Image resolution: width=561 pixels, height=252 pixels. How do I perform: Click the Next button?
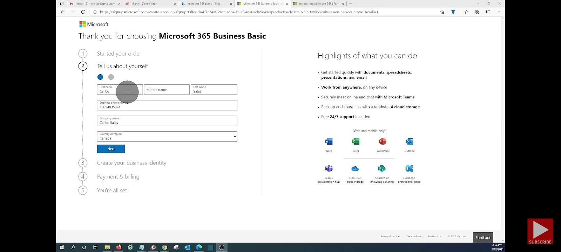tap(111, 149)
